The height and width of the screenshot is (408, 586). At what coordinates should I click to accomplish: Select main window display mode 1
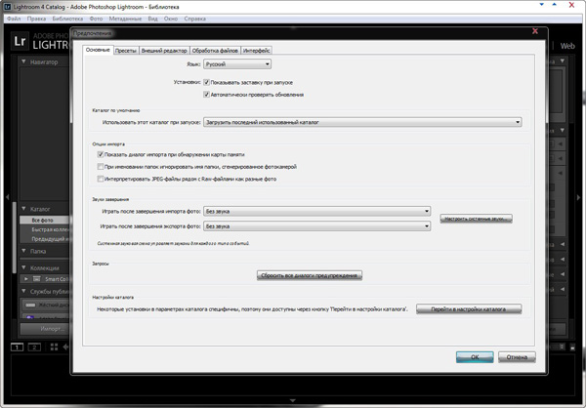point(18,347)
